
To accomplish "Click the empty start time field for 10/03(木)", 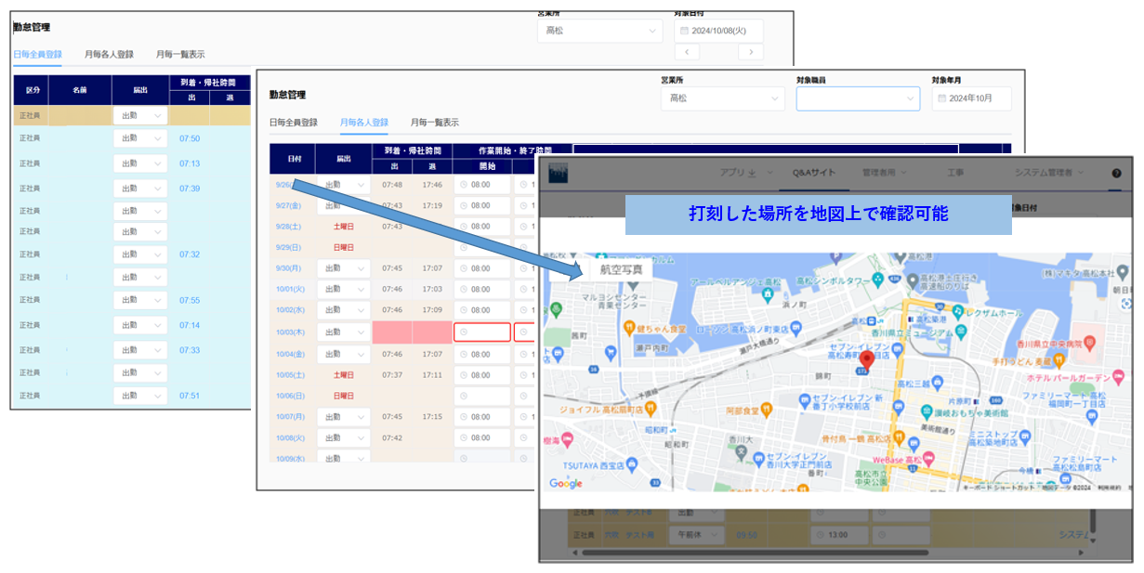I will [481, 332].
